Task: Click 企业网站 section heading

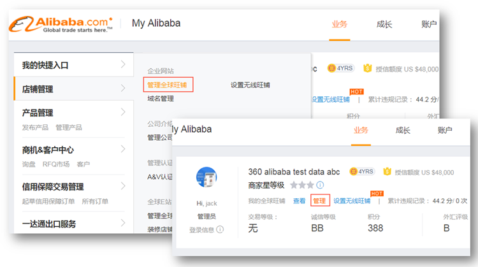Action: point(161,71)
